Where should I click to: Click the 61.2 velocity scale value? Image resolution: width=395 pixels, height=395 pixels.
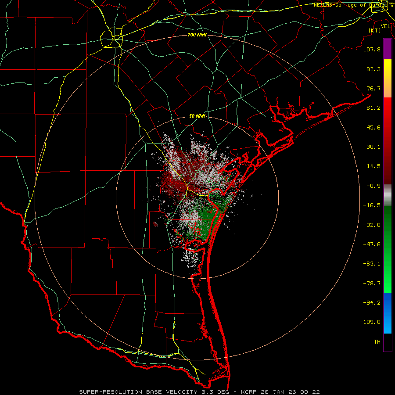point(373,108)
